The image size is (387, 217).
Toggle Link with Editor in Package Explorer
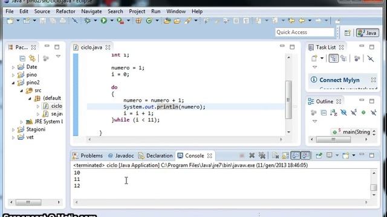click(32, 58)
